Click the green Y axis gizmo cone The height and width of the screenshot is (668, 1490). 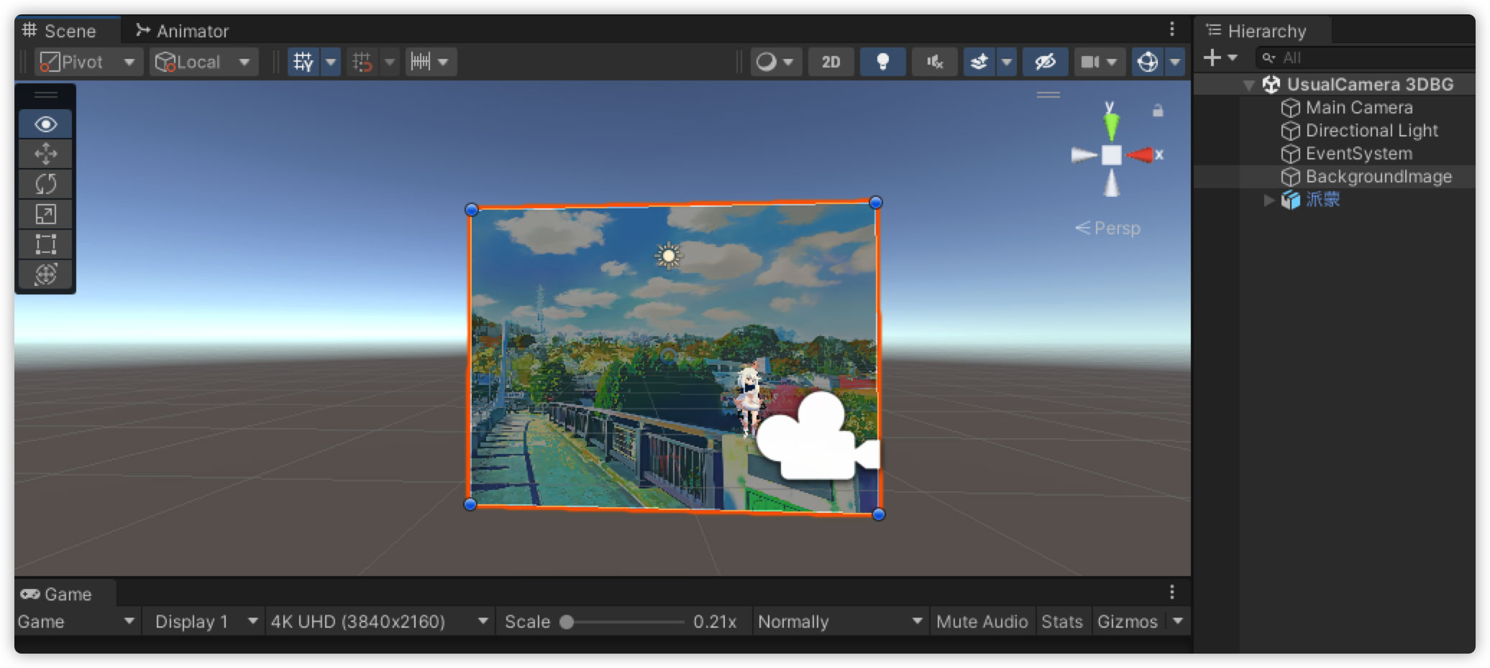coord(1111,126)
